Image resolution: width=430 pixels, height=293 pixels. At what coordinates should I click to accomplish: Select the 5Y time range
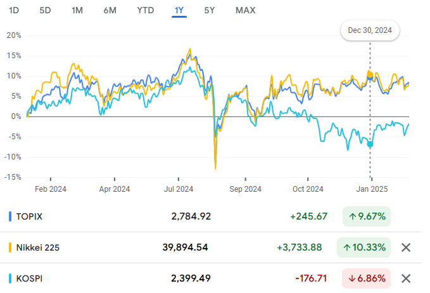[x=210, y=10]
